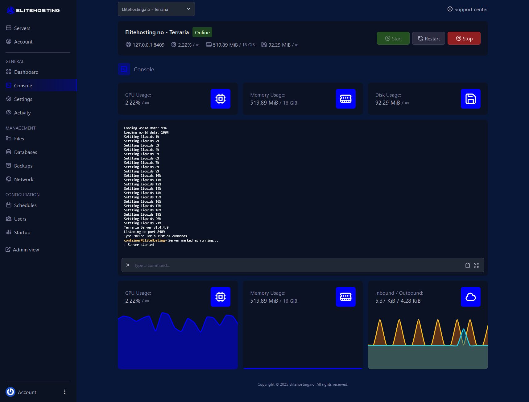Screen dimensions: 529x402
Task: Click the Memory Usage card icon
Action: [x=345, y=99]
